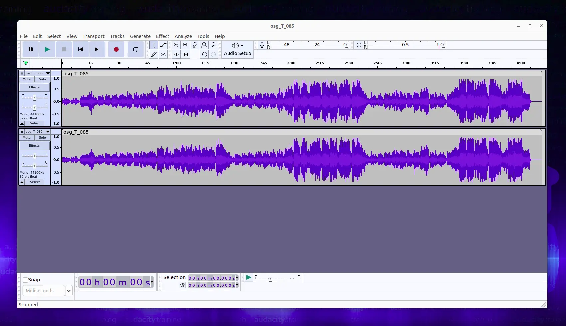This screenshot has width=566, height=326.
Task: Solo the second track
Action: tap(42, 138)
